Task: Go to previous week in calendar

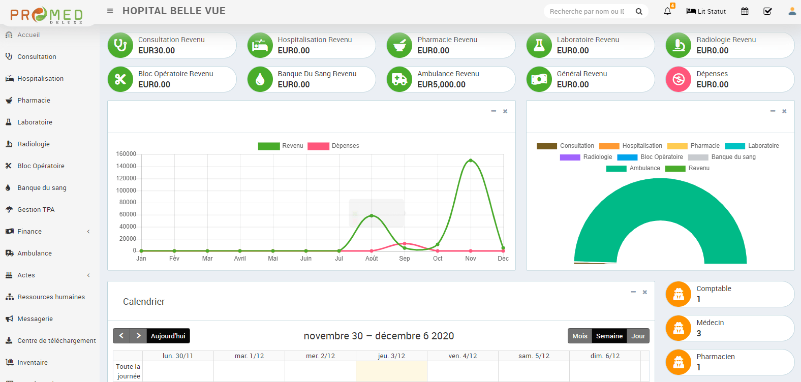Action: click(x=121, y=336)
